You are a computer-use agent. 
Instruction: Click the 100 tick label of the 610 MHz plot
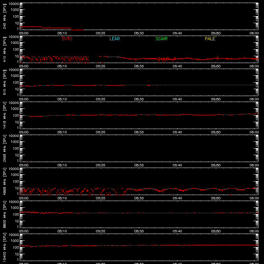(x=16, y=82)
